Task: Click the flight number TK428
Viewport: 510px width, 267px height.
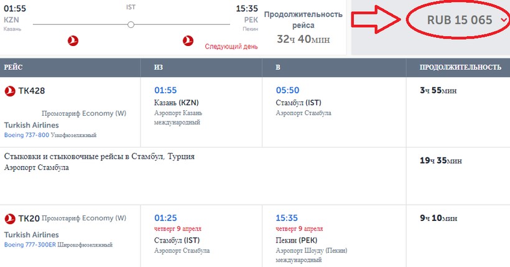Action: [32, 91]
